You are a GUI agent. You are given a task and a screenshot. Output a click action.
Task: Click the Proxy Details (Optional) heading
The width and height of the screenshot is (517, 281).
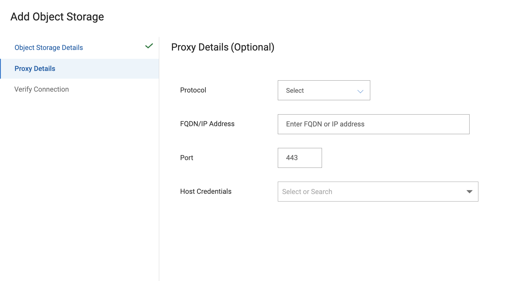point(223,47)
